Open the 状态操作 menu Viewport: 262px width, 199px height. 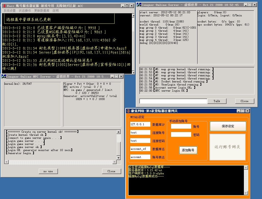[25, 11]
